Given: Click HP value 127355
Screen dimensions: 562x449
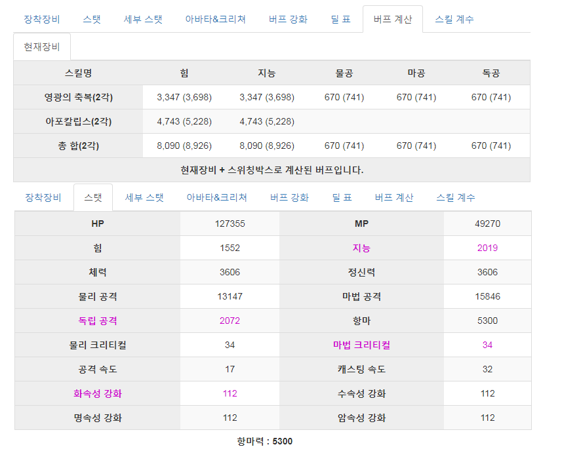Looking at the screenshot, I should point(230,224).
